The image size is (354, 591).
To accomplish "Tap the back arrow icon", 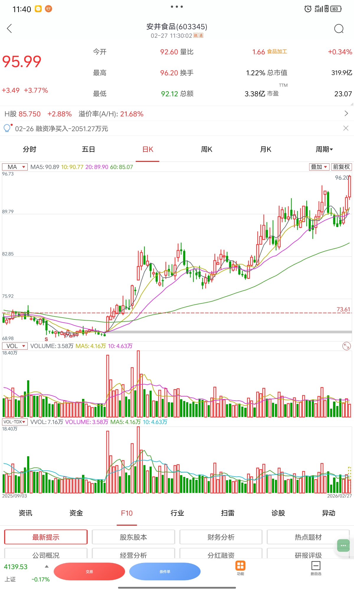I will [9, 29].
